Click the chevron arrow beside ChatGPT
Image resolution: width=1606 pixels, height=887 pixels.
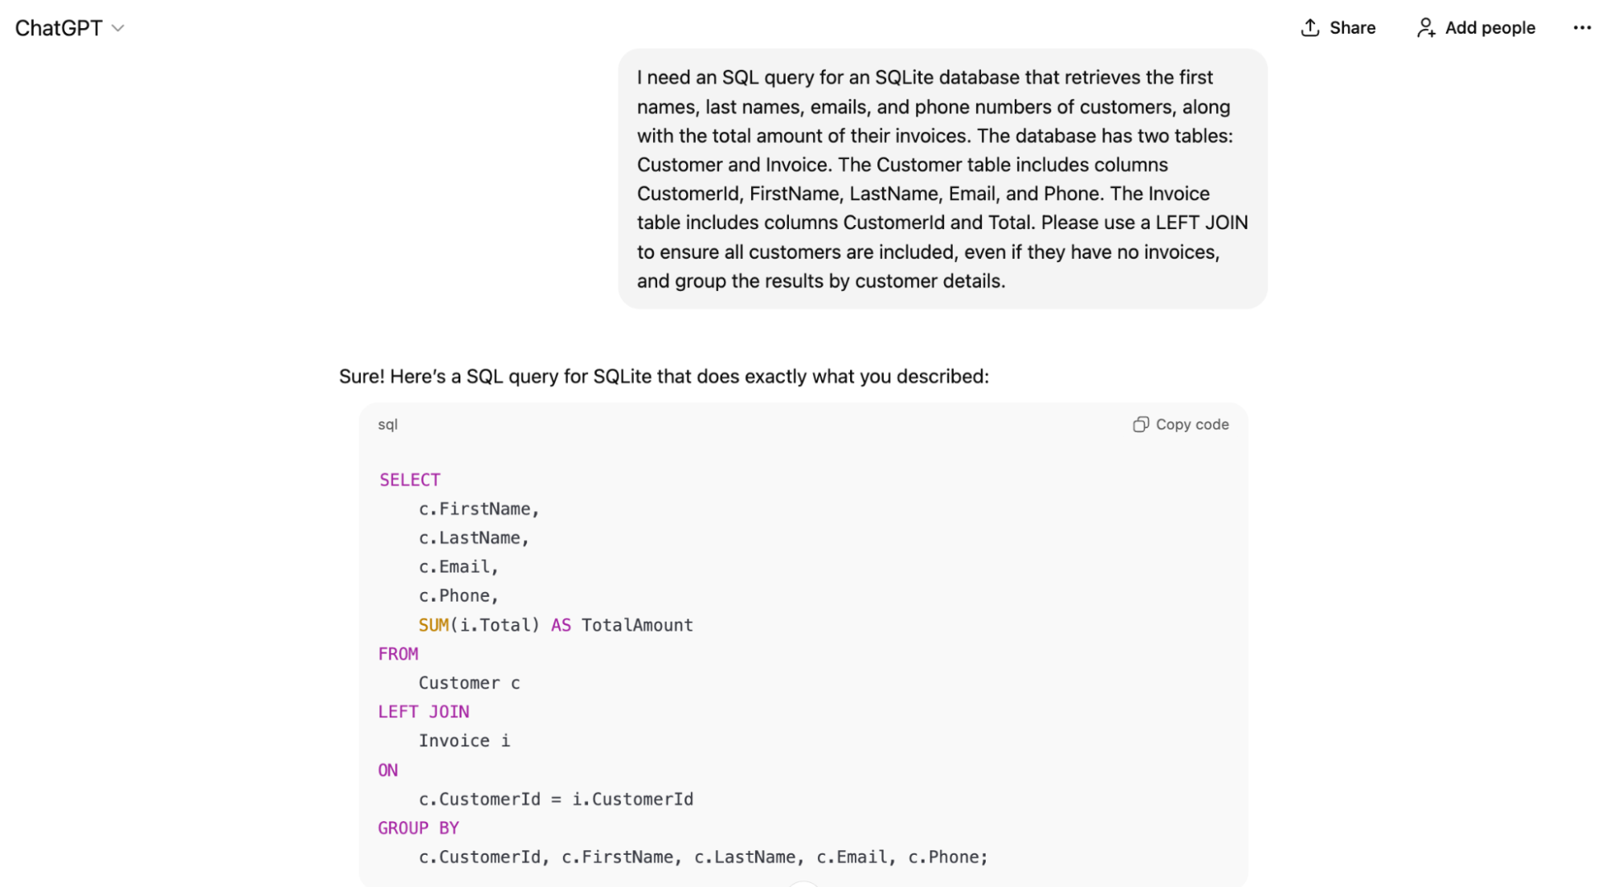tap(118, 28)
